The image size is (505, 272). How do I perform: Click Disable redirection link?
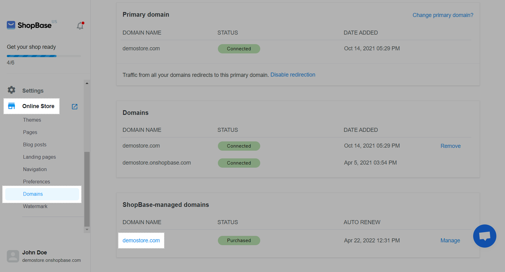coord(293,75)
